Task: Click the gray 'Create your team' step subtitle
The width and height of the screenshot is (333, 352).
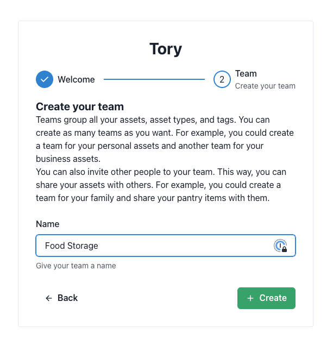Action: pyautogui.click(x=265, y=86)
